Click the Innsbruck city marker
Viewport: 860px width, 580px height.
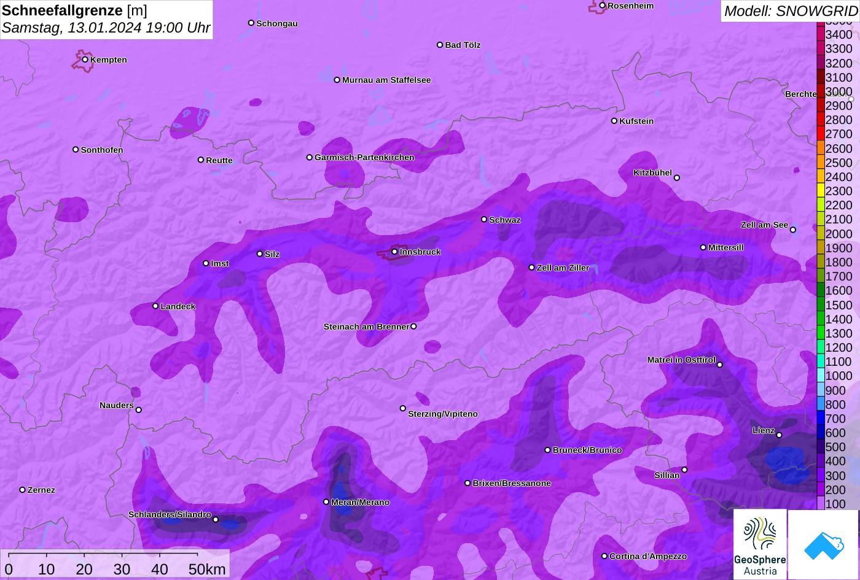coord(394,252)
